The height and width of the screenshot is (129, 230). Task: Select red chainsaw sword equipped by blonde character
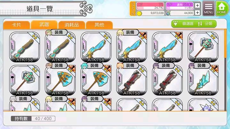tap(132, 80)
